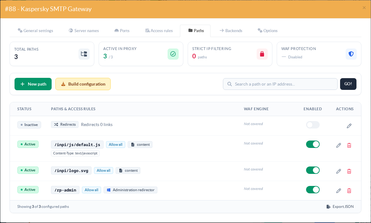Edit the Redirects row with pencil icon
Screen dimensions: 371x223
tap(349, 126)
